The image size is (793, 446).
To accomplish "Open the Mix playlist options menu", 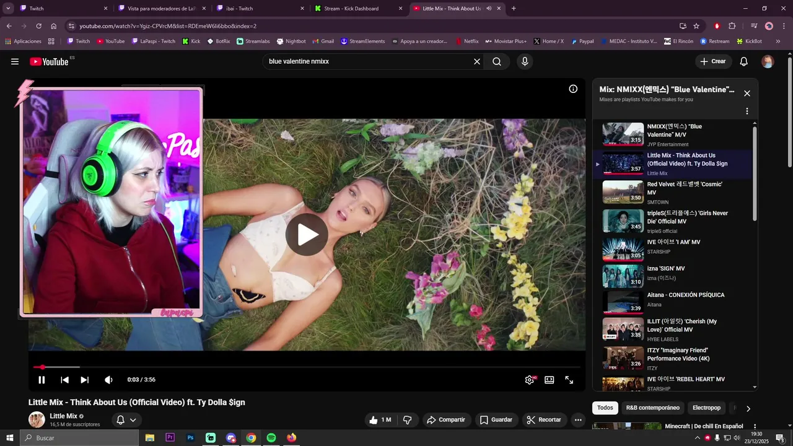I will [x=747, y=111].
